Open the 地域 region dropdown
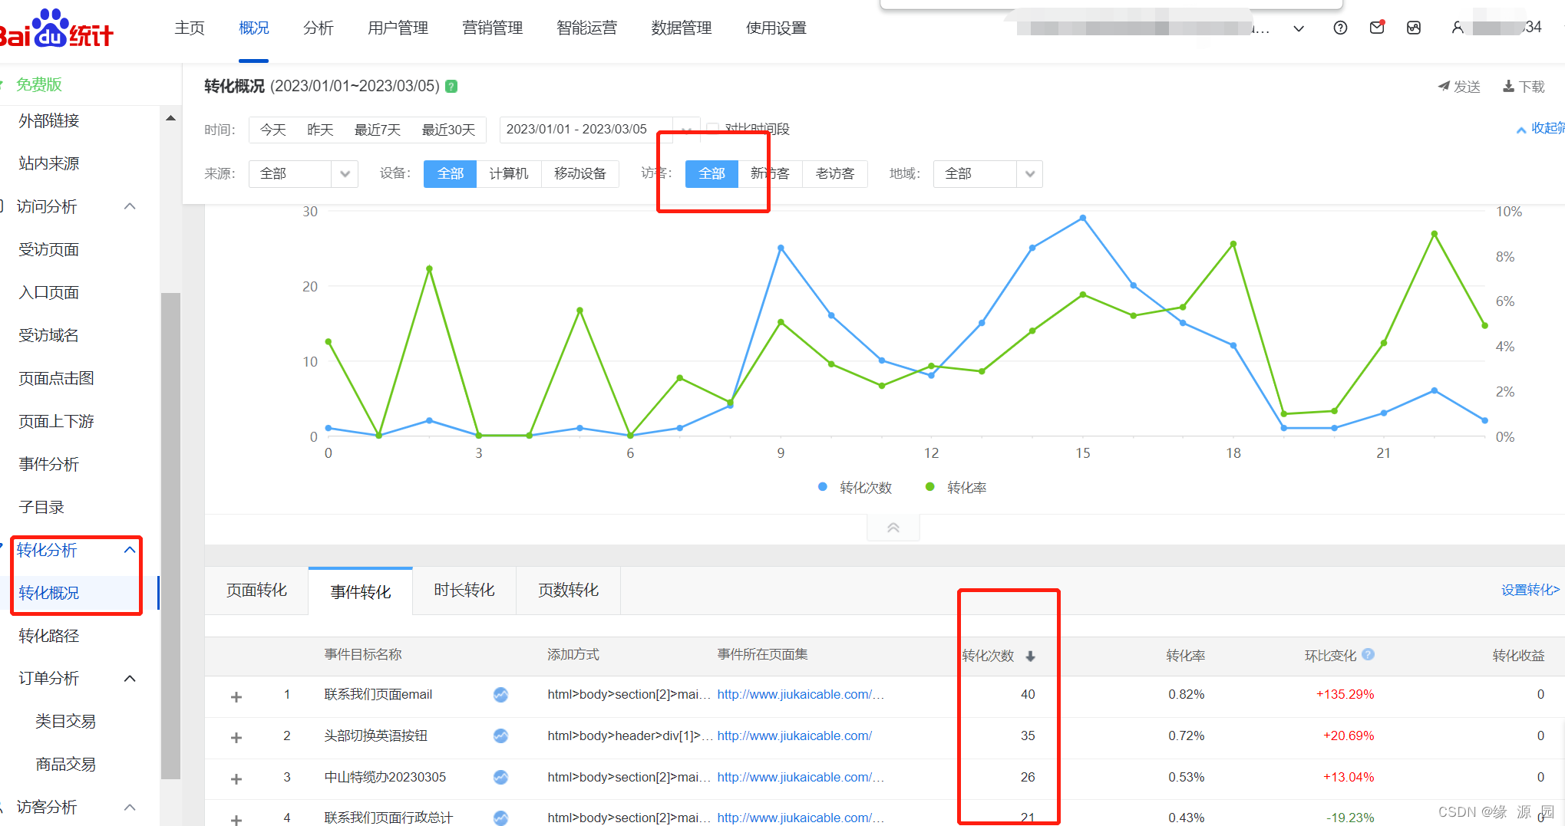This screenshot has width=1565, height=826. [988, 174]
